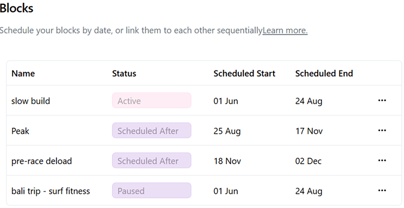Click the Paused status badge
Viewport: 404px width, 208px height.
pyautogui.click(x=151, y=191)
